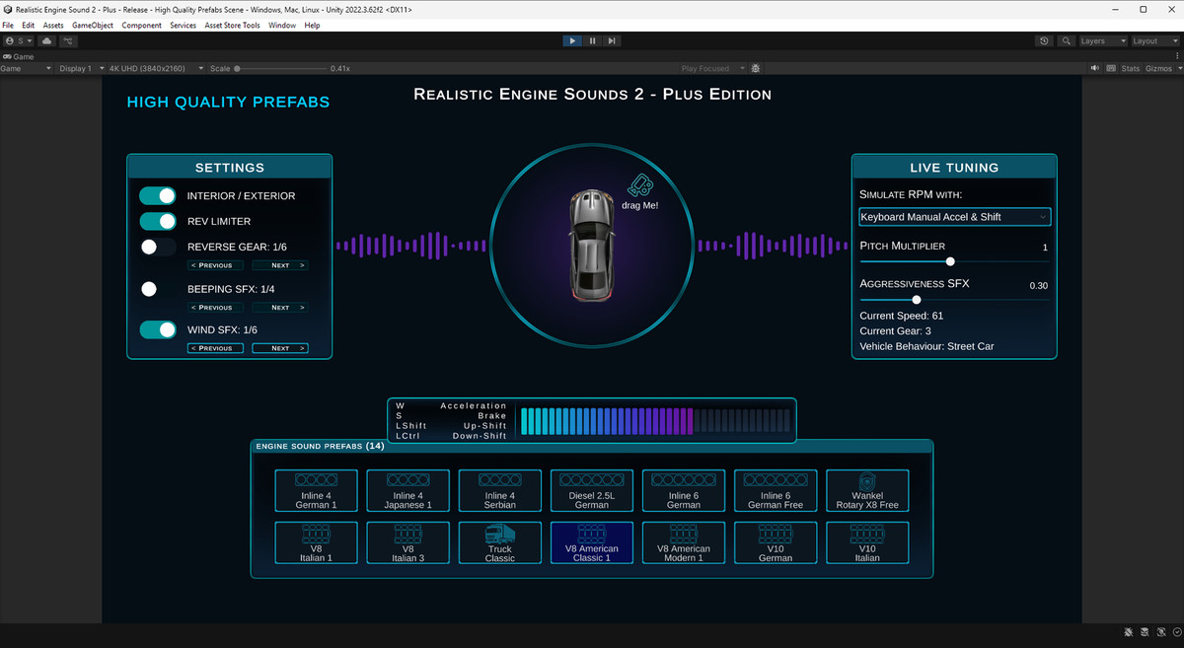The height and width of the screenshot is (648, 1184).
Task: Select the V8 Italian 1 prefab
Action: (316, 542)
